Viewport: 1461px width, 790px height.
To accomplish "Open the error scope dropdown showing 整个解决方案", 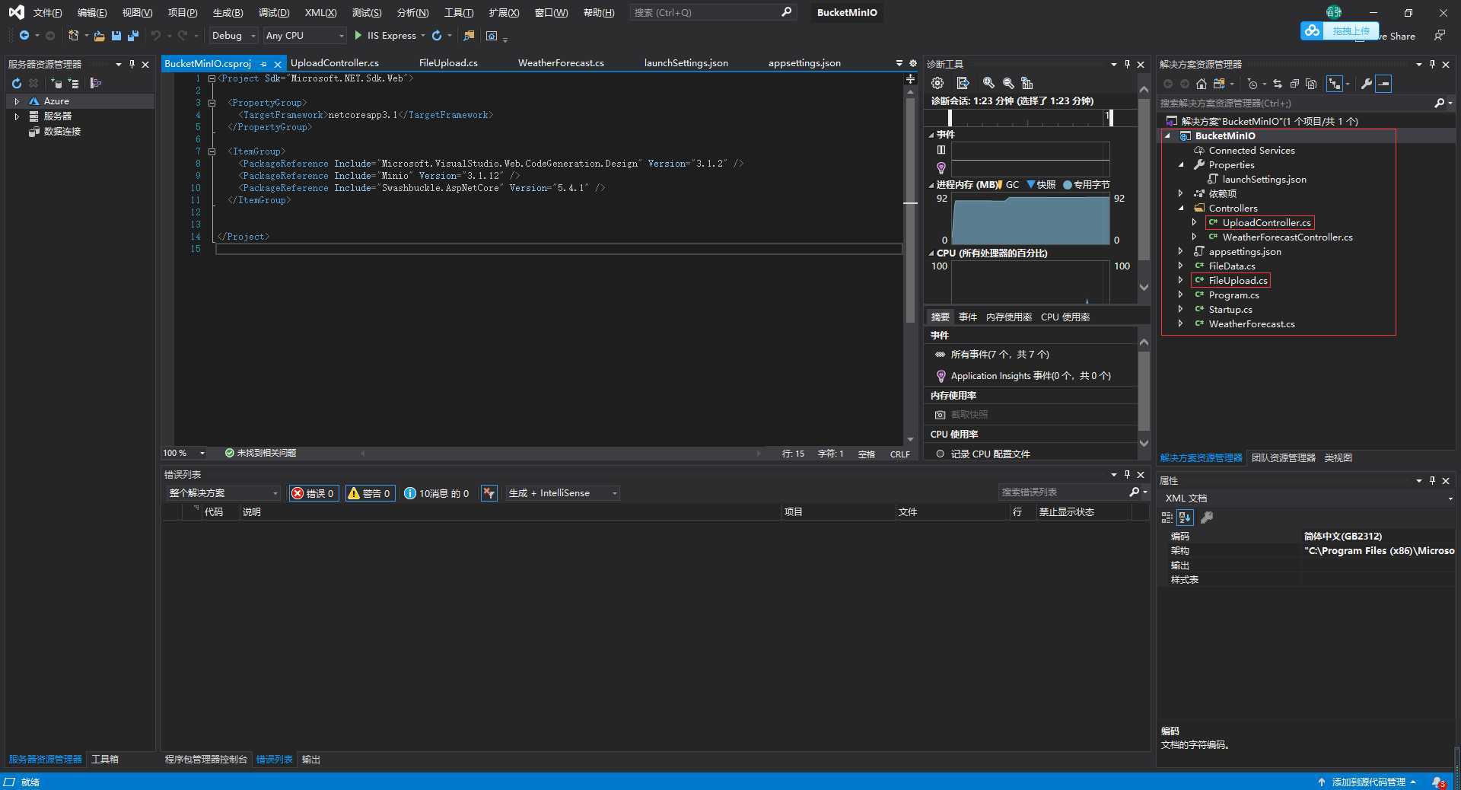I will coord(223,493).
